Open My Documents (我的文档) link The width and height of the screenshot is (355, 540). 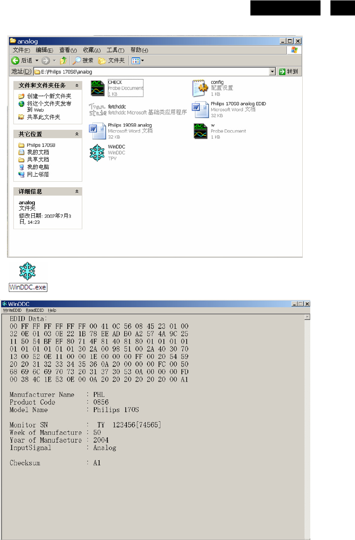coord(34,152)
